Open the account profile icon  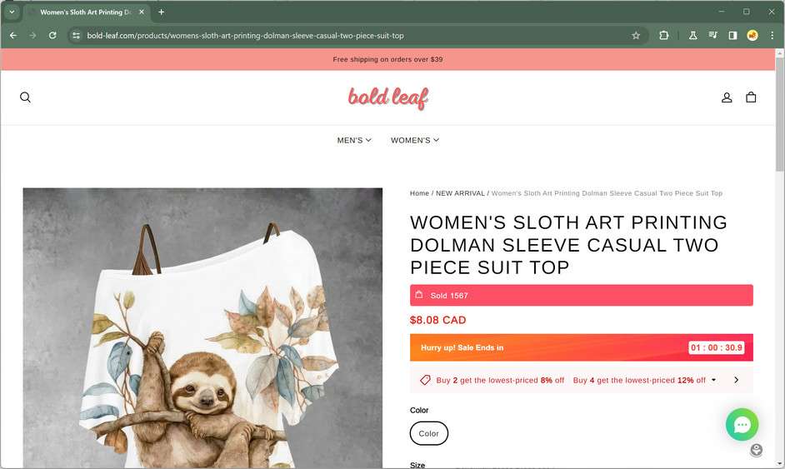(x=727, y=97)
